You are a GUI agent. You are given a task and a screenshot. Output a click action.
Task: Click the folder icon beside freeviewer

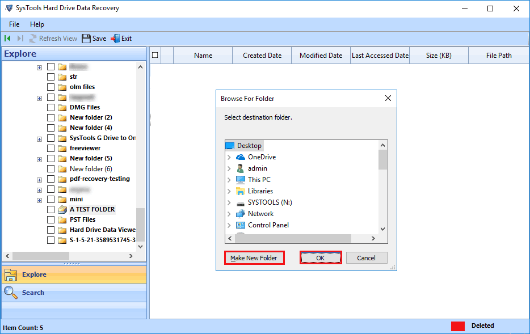62,148
